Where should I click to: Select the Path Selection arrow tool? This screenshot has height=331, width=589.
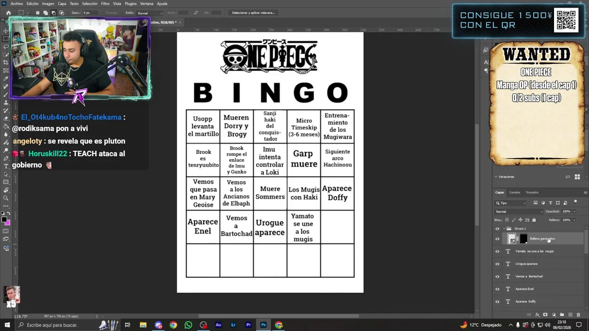pos(6,174)
